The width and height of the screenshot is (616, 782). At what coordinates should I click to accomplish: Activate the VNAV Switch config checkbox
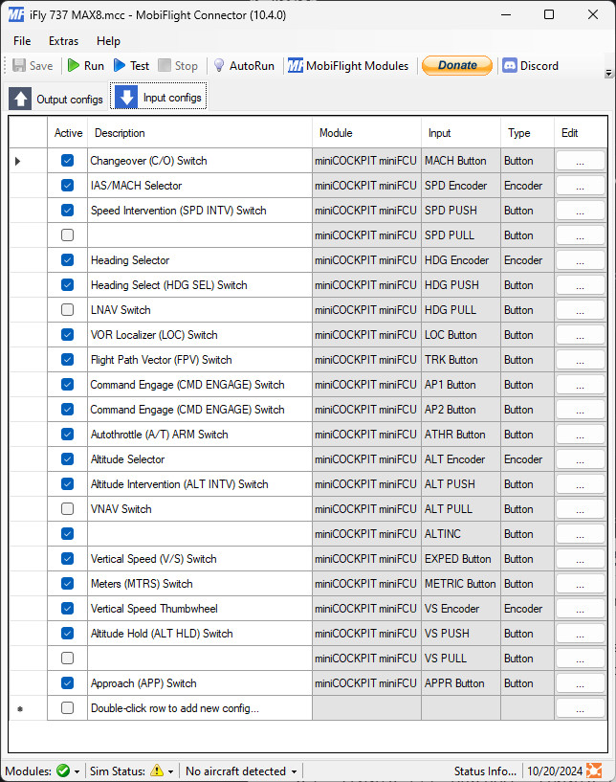(67, 509)
